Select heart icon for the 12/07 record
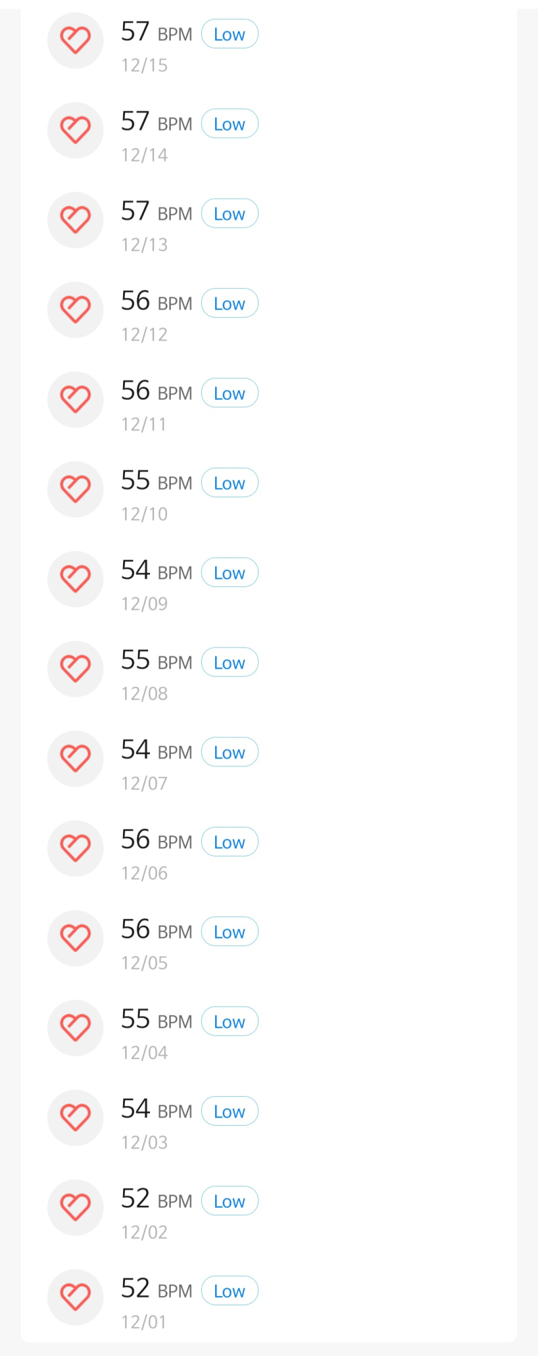The height and width of the screenshot is (1356, 538). [75, 759]
